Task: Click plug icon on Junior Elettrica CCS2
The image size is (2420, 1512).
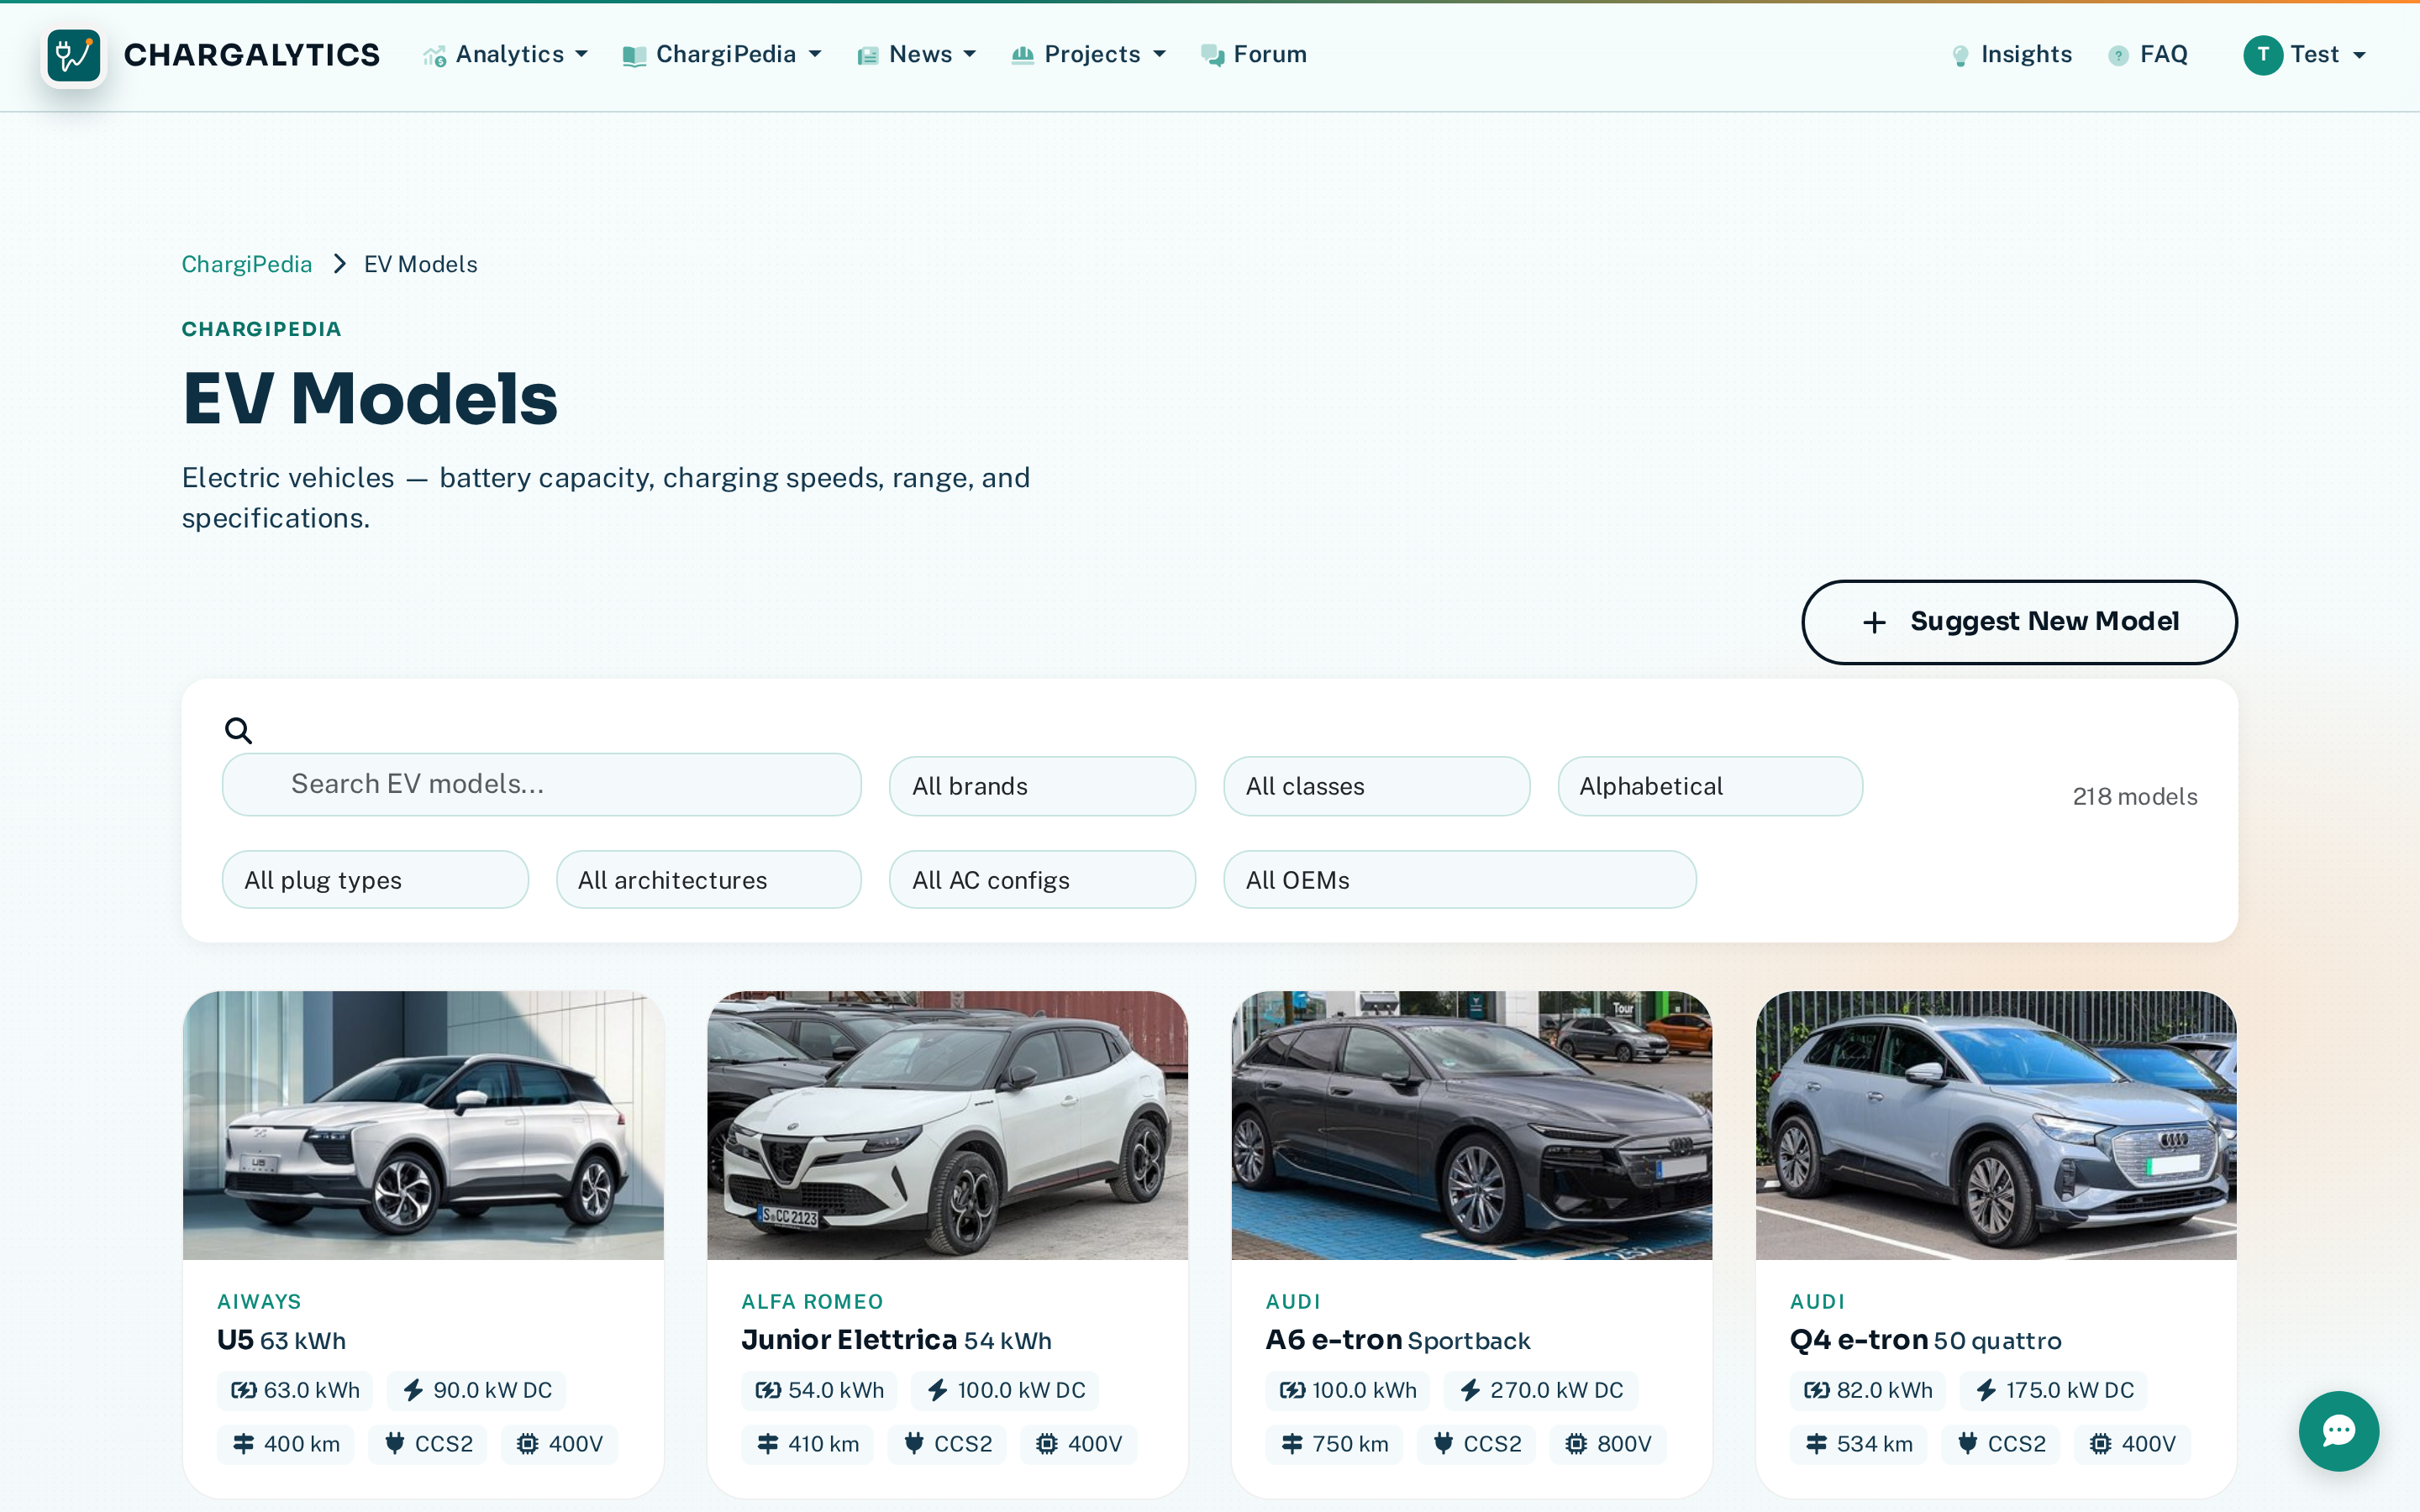Action: click(914, 1443)
